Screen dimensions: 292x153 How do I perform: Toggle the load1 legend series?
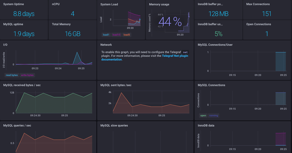pos(106,35)
